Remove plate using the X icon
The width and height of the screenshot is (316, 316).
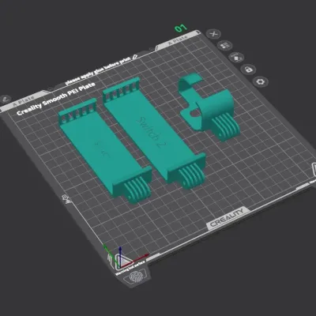(214, 34)
